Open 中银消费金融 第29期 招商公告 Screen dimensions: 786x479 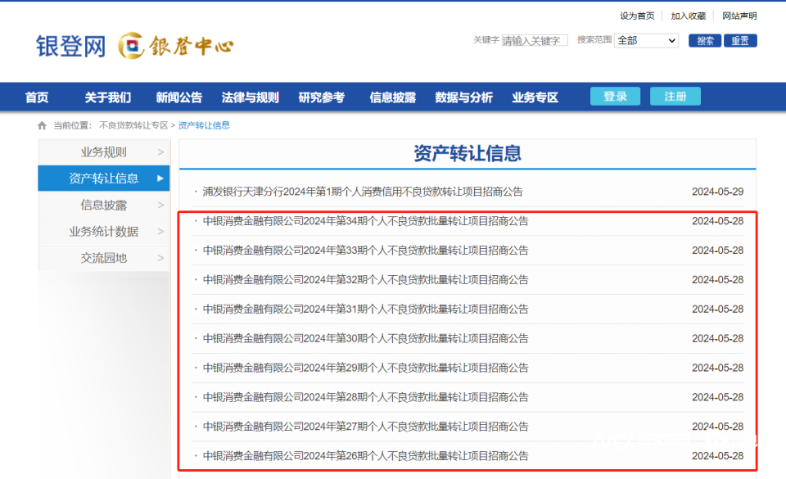(365, 368)
